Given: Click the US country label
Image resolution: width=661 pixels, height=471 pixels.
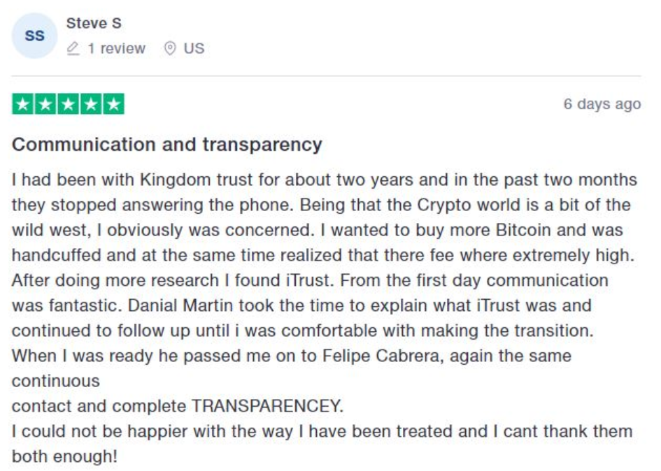Looking at the screenshot, I should 194,48.
